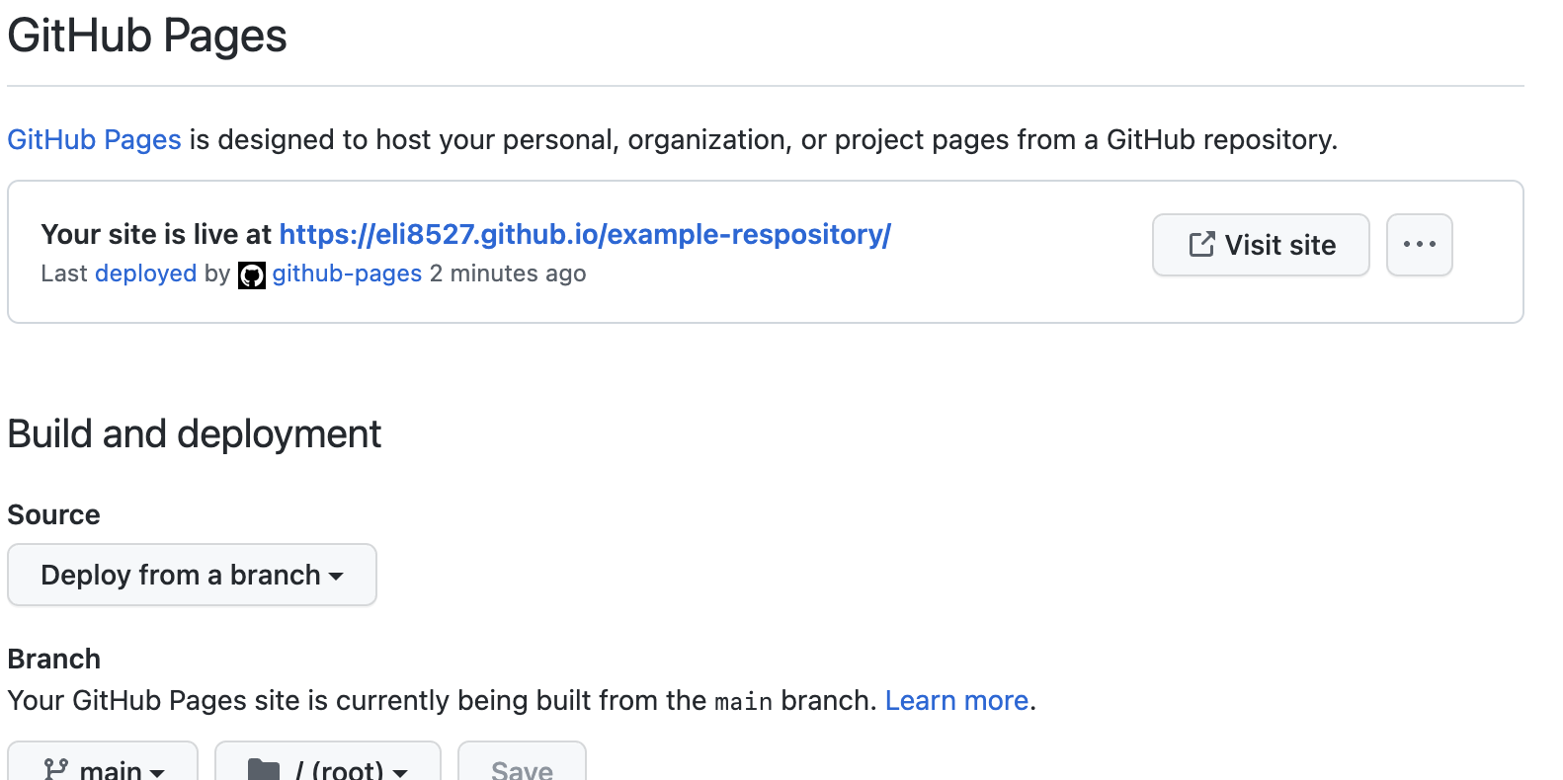Open the live site URL eli8527.github.io link
The width and height of the screenshot is (1563, 780).
[584, 234]
